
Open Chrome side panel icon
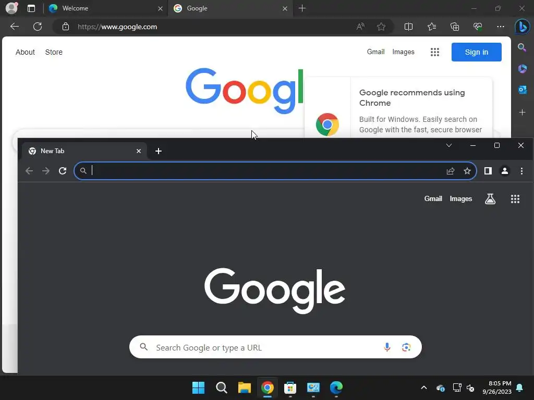pyautogui.click(x=488, y=171)
